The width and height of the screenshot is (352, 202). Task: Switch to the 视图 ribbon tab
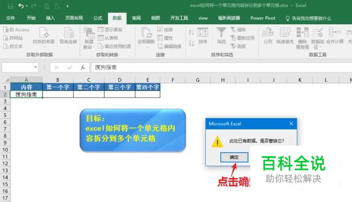[155, 18]
